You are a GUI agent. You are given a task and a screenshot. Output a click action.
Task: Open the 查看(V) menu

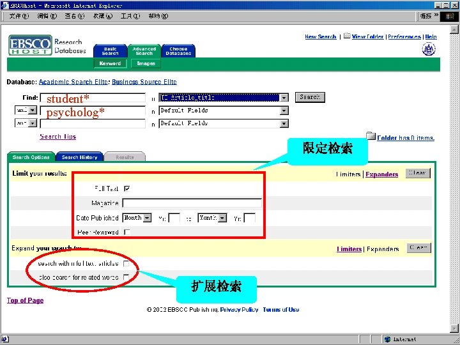coord(75,16)
